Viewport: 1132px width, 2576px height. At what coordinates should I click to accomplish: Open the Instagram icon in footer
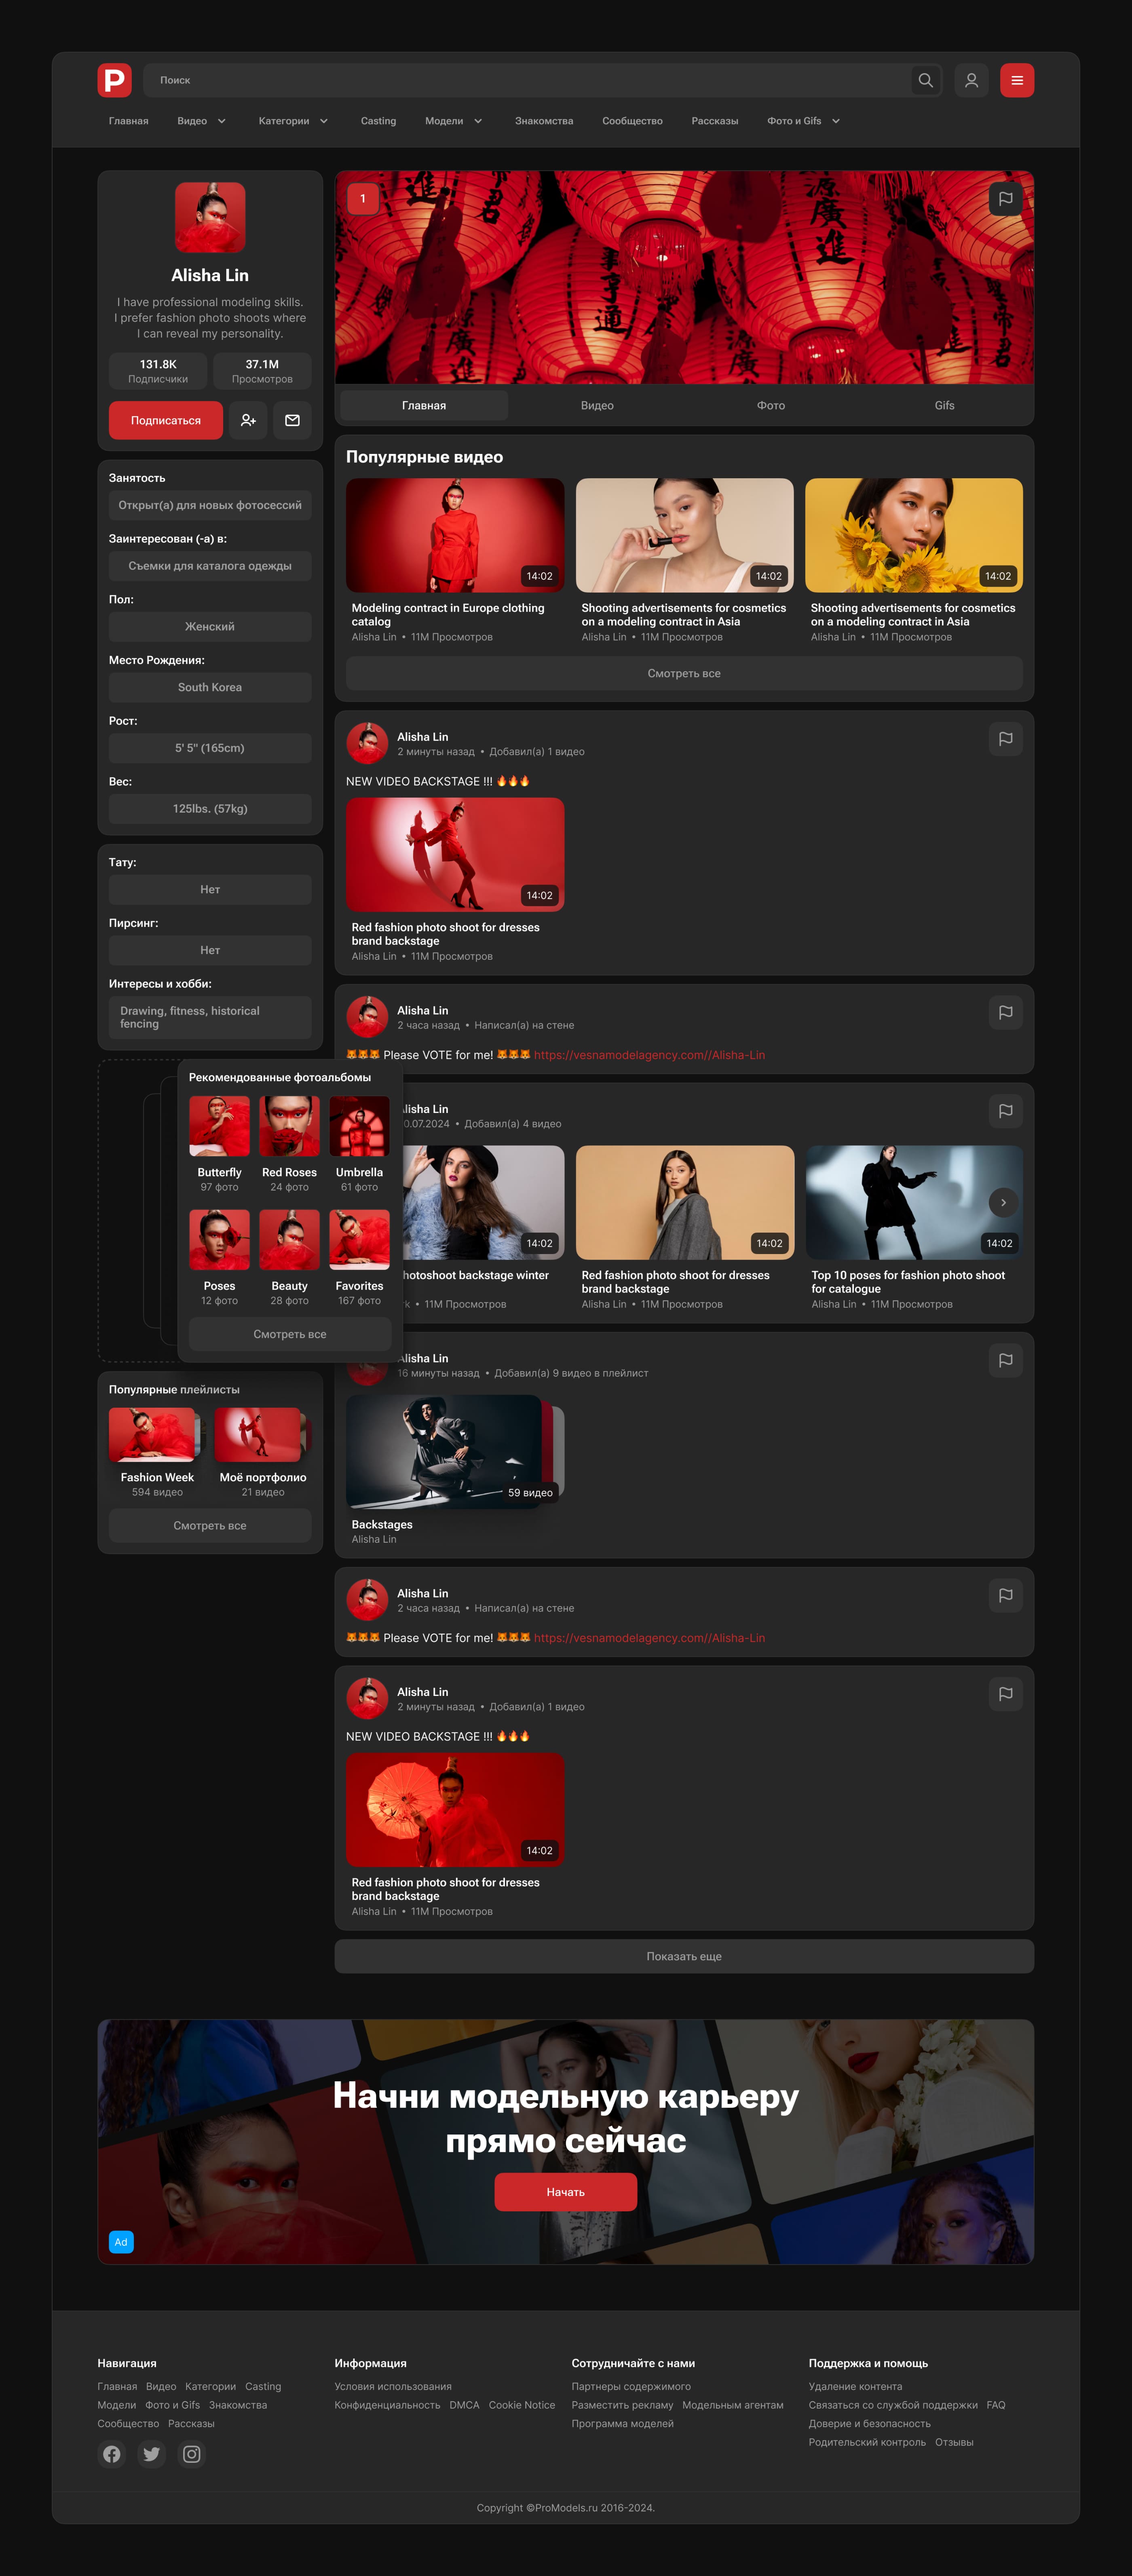click(192, 2454)
